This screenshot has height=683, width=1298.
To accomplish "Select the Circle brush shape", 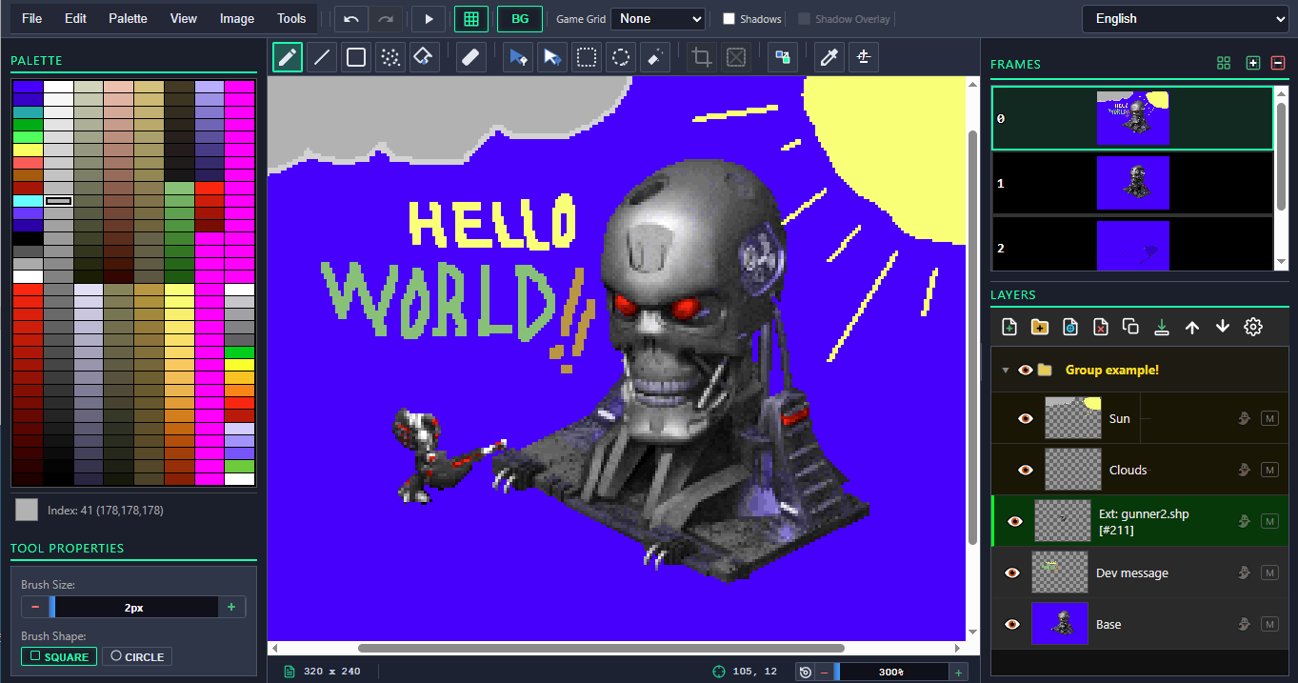I will [x=137, y=656].
